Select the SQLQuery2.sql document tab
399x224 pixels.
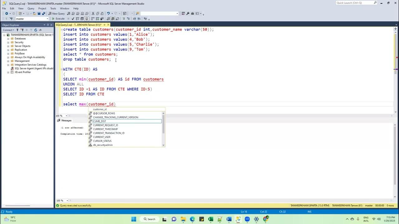[79, 25]
